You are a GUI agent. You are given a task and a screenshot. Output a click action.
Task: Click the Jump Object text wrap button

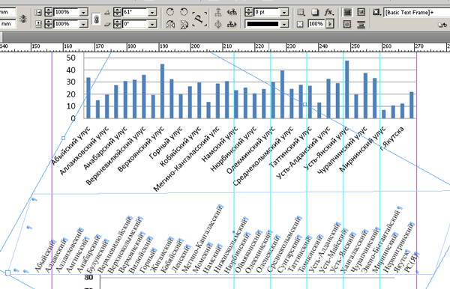[361, 25]
